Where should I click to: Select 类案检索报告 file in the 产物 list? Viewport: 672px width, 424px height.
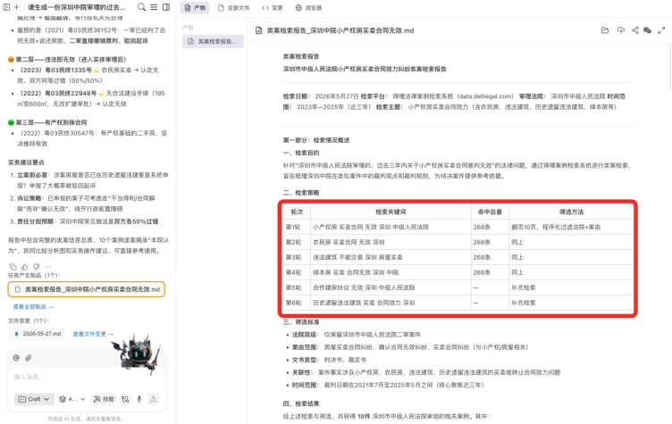pyautogui.click(x=213, y=42)
